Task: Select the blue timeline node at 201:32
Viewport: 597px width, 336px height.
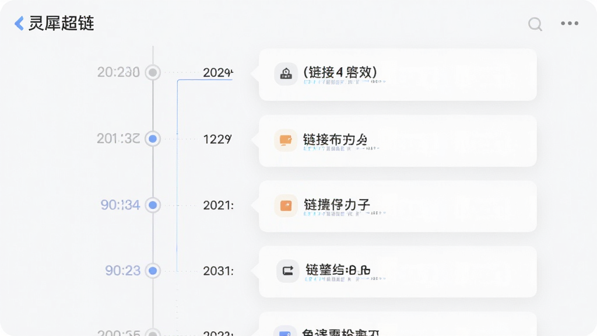Action: [x=153, y=139]
